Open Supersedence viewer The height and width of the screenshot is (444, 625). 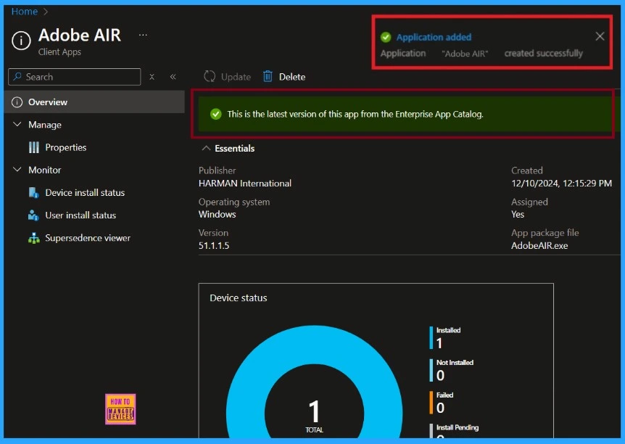coord(88,238)
